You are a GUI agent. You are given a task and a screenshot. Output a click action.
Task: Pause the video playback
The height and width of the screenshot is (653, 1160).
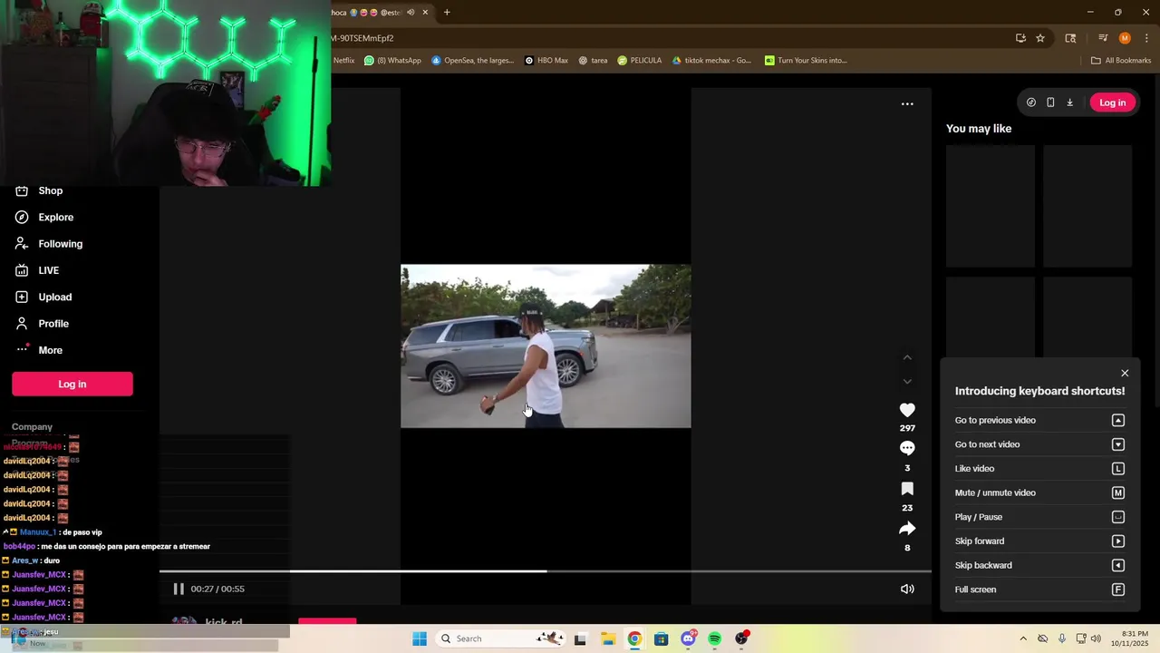pos(179,589)
